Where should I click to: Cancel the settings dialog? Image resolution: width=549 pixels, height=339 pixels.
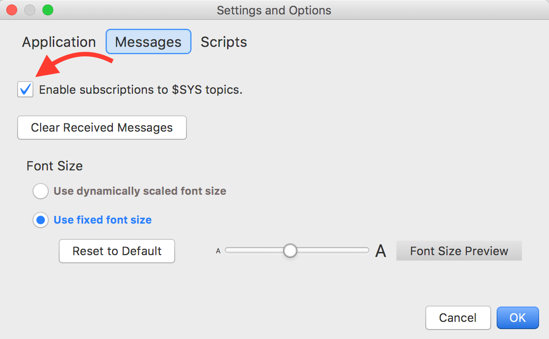[458, 318]
